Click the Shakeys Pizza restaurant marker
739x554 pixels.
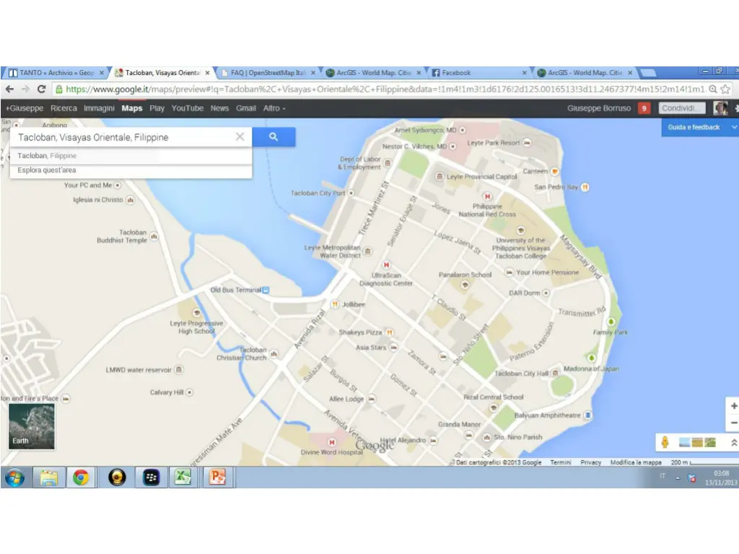tap(389, 332)
